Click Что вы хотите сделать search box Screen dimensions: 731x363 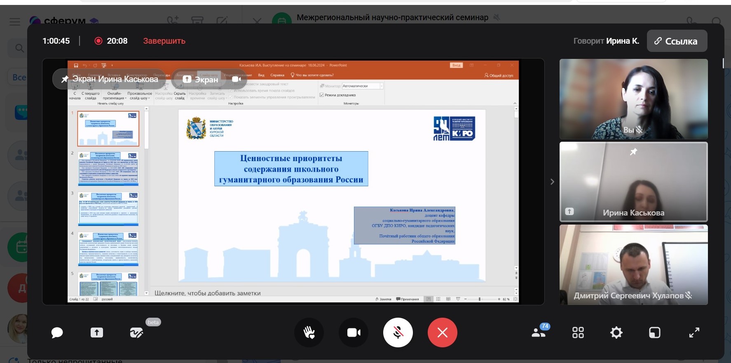point(312,75)
